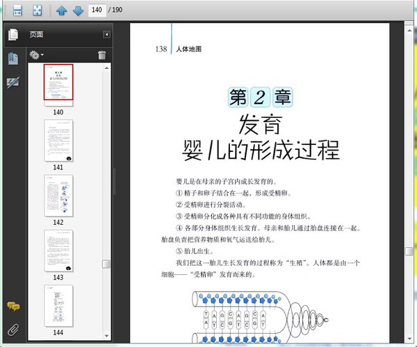The image size is (417, 347).
Task: Click the fit-one-full-page icon
Action: [x=38, y=10]
